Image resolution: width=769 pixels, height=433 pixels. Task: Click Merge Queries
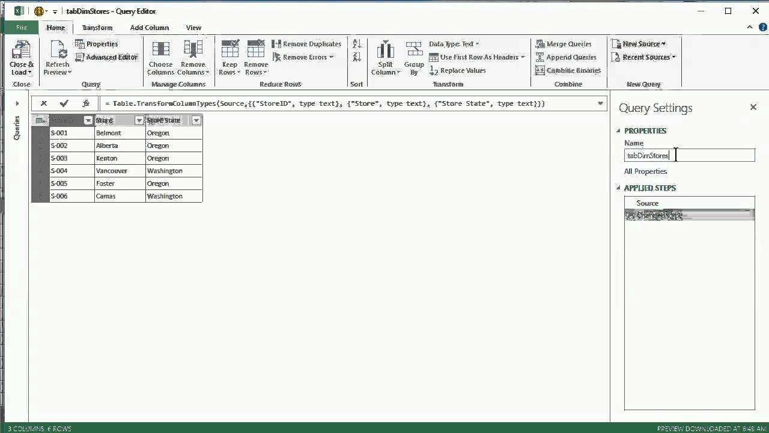(x=563, y=44)
